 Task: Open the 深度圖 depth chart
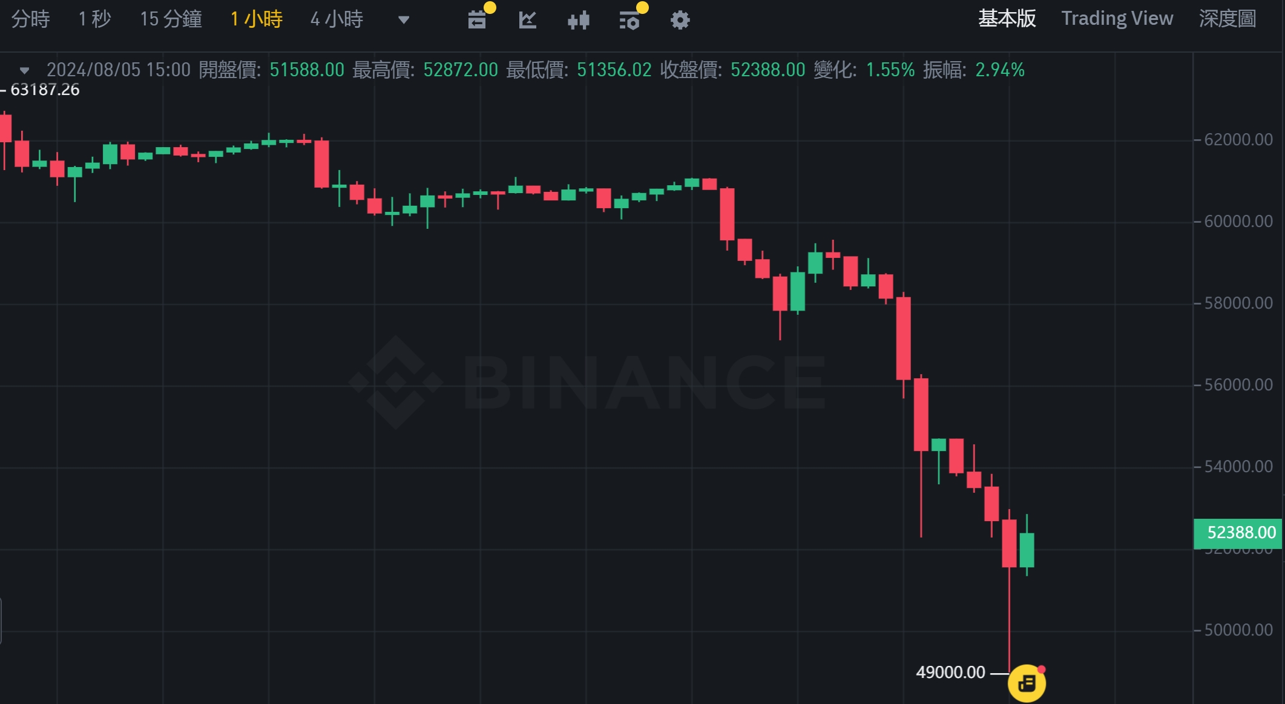[x=1227, y=19]
